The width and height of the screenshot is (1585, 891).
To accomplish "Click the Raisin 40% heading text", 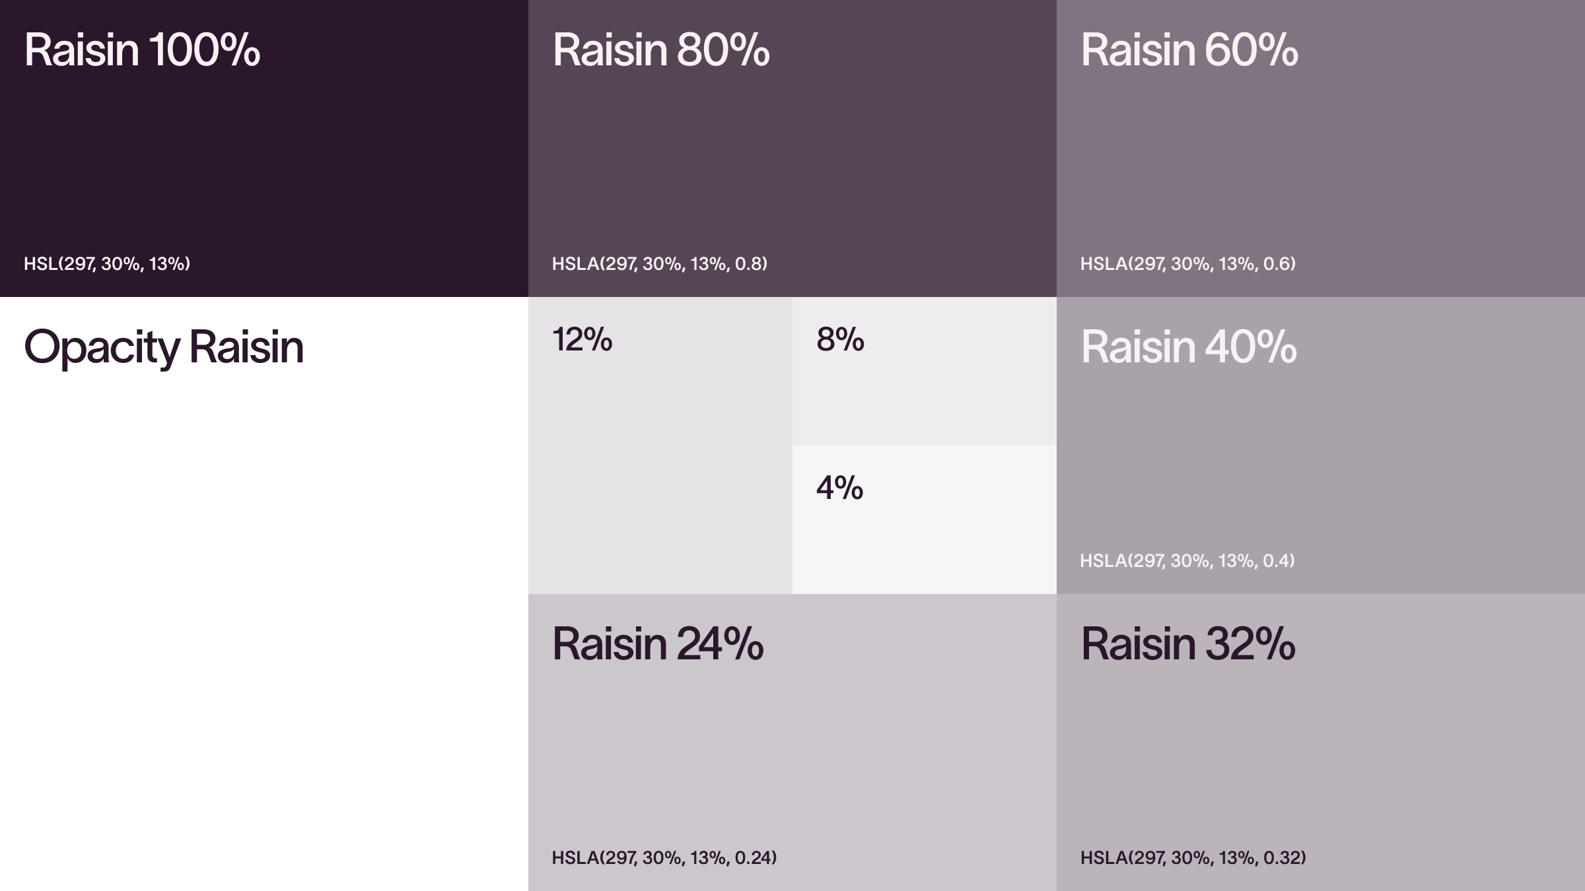I will click(1189, 347).
